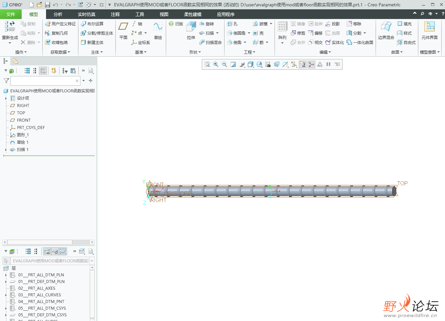Viewport: 445px width, 321px height.
Task: Switch to the 注释 ribbon tab
Action: [115, 14]
